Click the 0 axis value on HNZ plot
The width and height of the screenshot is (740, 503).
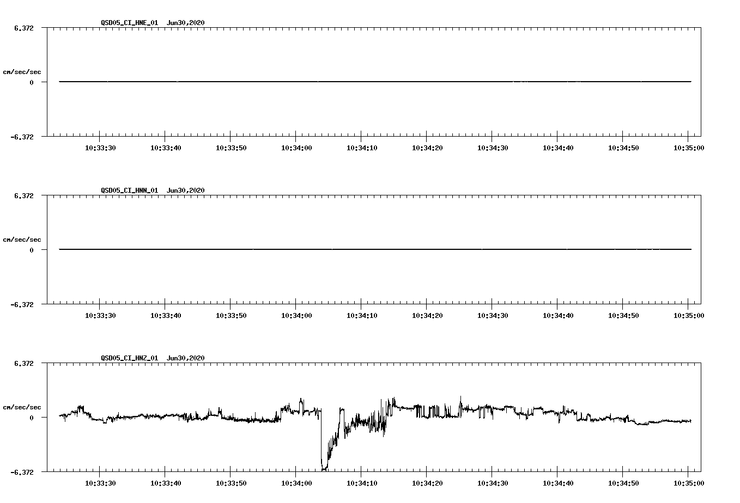(x=32, y=418)
